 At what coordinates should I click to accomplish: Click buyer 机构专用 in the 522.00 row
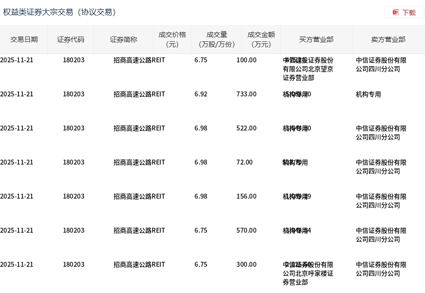coord(295,128)
